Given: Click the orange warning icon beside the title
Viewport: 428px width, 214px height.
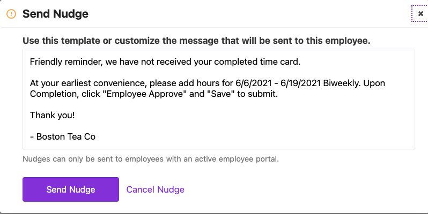Looking at the screenshot, I should tap(11, 14).
